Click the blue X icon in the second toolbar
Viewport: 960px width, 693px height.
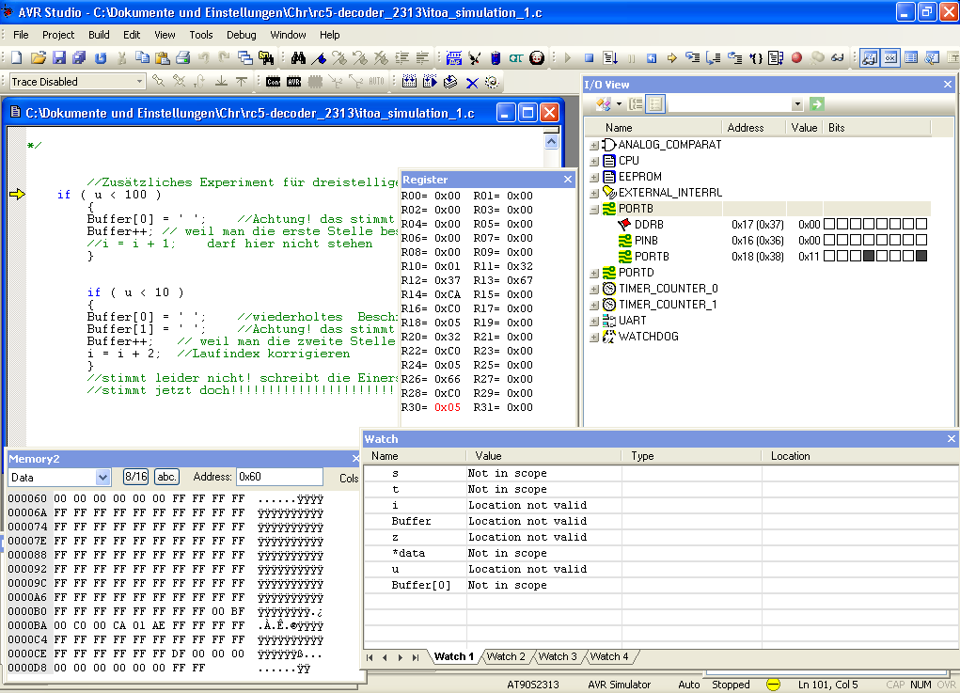tap(471, 82)
